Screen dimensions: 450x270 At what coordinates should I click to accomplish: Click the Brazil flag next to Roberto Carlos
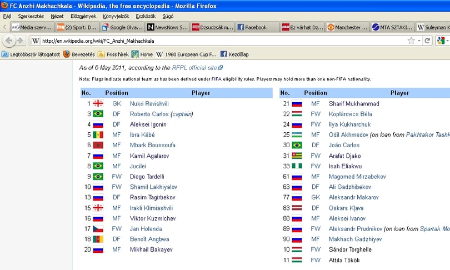coord(98,114)
